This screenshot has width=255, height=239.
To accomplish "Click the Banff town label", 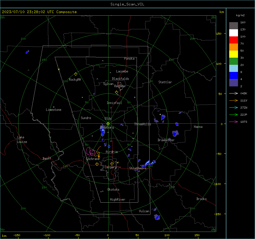I will pyautogui.click(x=47, y=158).
